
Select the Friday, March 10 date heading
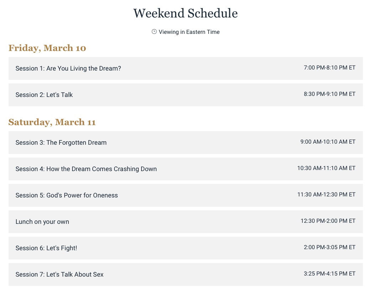pos(47,48)
